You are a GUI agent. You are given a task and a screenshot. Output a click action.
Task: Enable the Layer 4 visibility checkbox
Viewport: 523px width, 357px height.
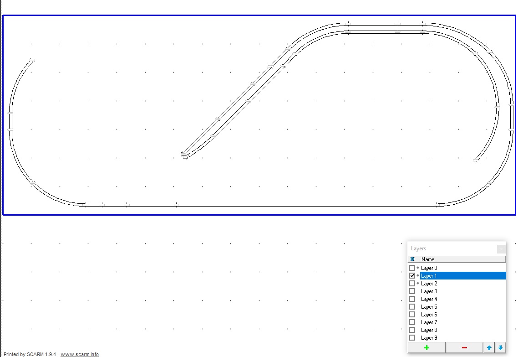click(412, 299)
